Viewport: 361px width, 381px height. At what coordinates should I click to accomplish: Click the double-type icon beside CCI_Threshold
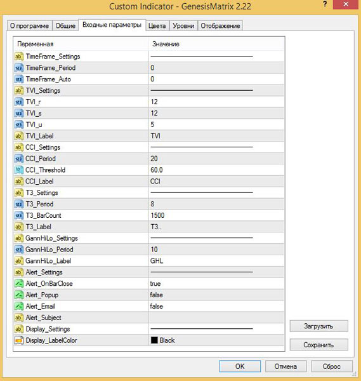point(18,170)
